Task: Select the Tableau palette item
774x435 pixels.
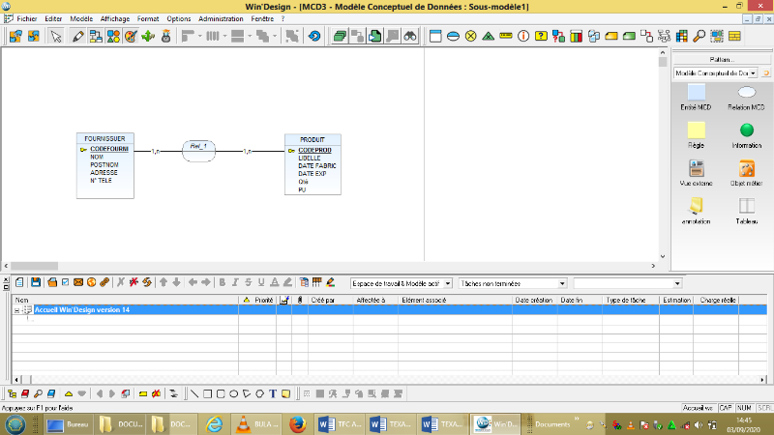Action: [746, 206]
